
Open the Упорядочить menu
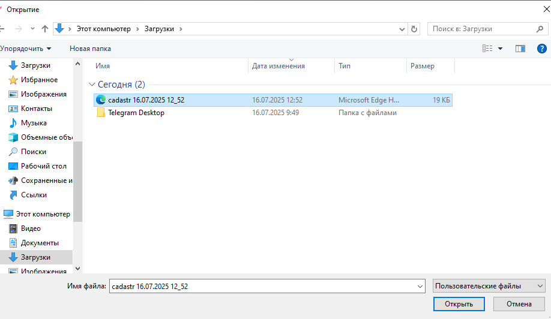pyautogui.click(x=26, y=49)
